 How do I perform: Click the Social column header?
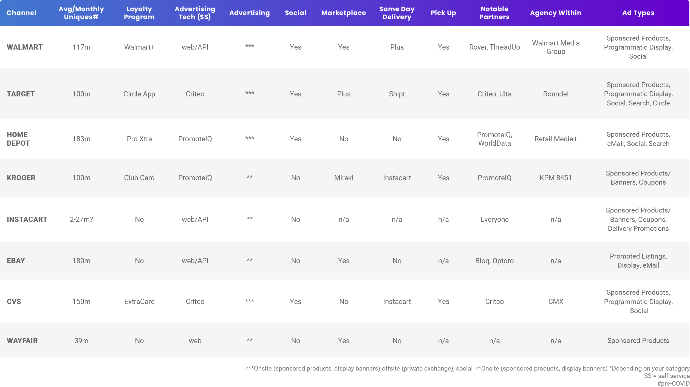[295, 13]
